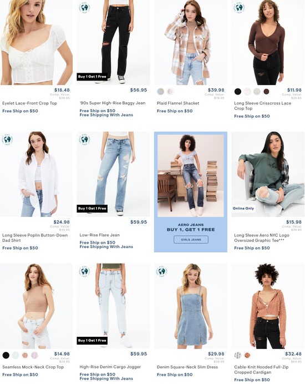Click eco globe badge on Denim Cargo Jogger

(x=84, y=271)
